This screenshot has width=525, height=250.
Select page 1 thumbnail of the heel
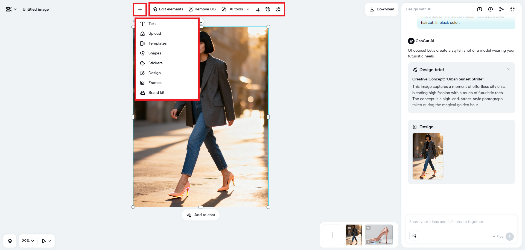pos(379,235)
